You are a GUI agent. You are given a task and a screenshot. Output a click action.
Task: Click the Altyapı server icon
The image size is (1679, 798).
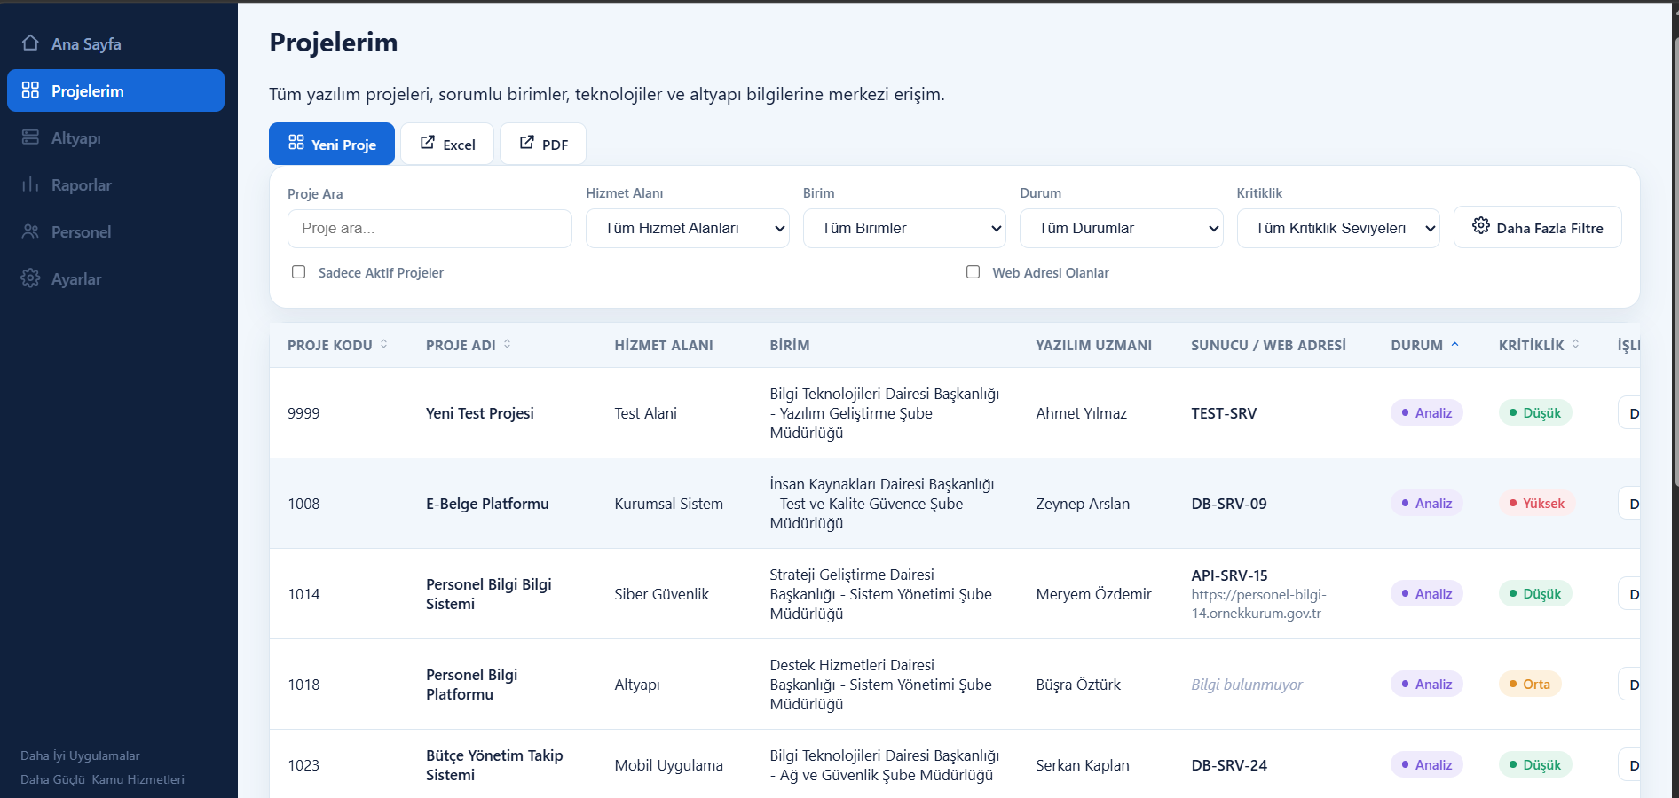click(30, 137)
